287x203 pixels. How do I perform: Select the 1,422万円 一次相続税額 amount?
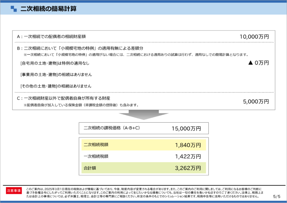click(188, 156)
